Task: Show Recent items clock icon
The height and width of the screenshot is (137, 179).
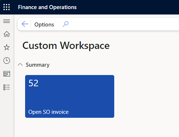Action: (x=7, y=61)
